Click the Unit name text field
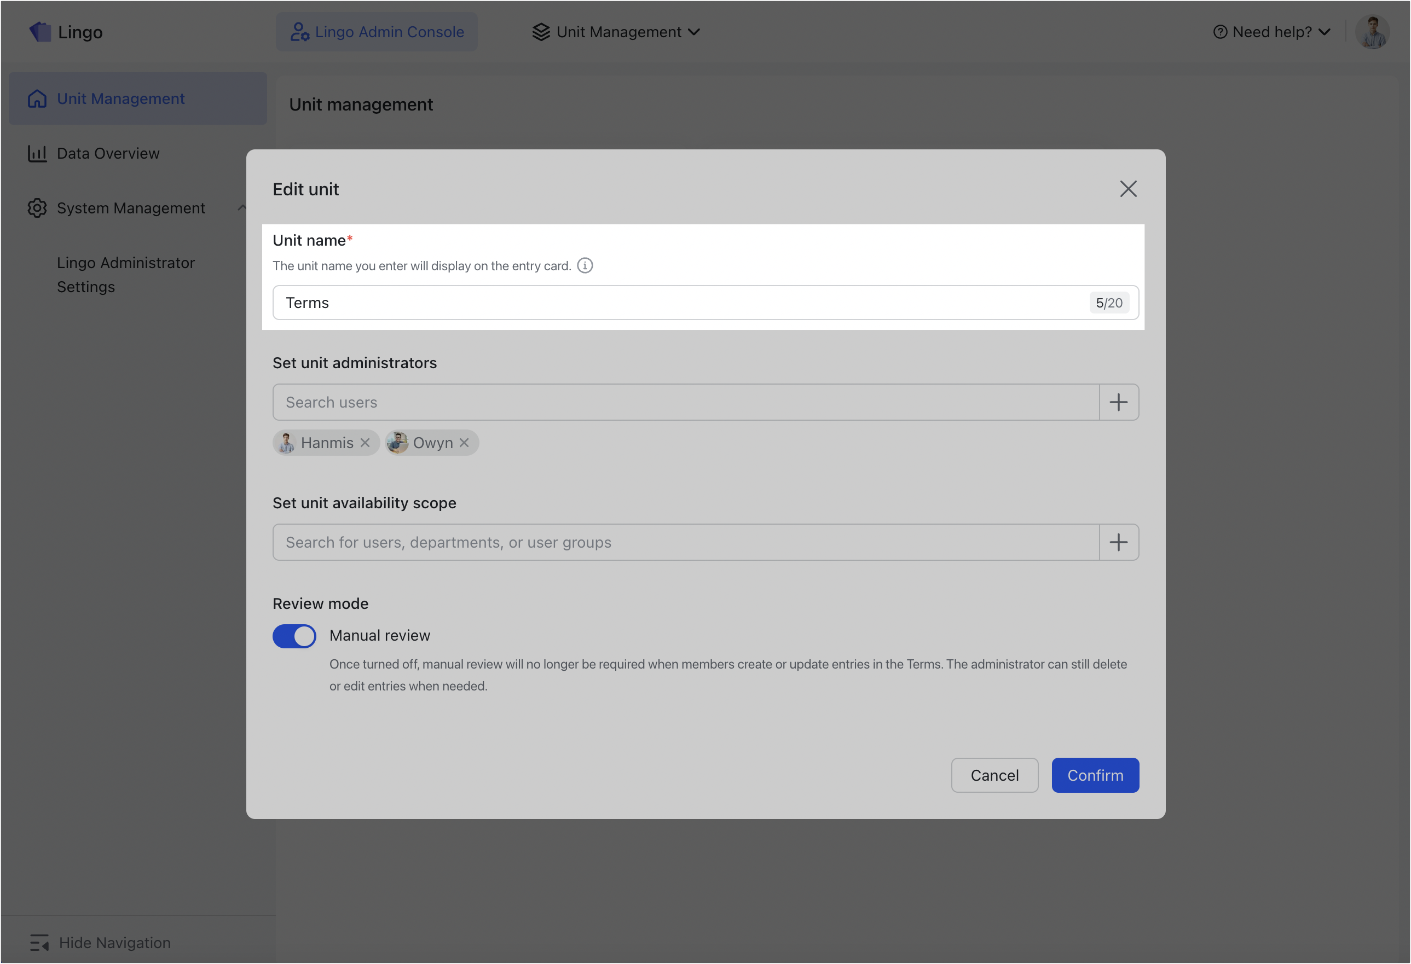Screen dimensions: 1411x964 coord(705,303)
